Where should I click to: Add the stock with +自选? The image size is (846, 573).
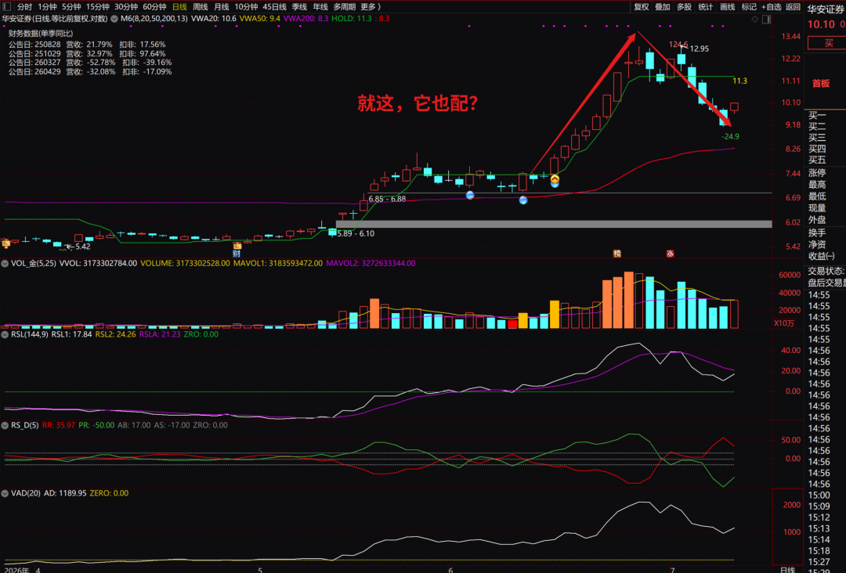[772, 7]
